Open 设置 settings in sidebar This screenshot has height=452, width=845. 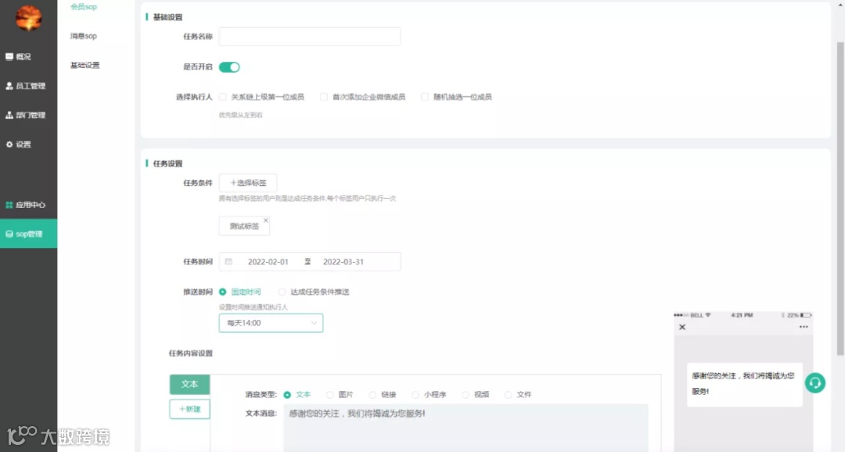18,145
